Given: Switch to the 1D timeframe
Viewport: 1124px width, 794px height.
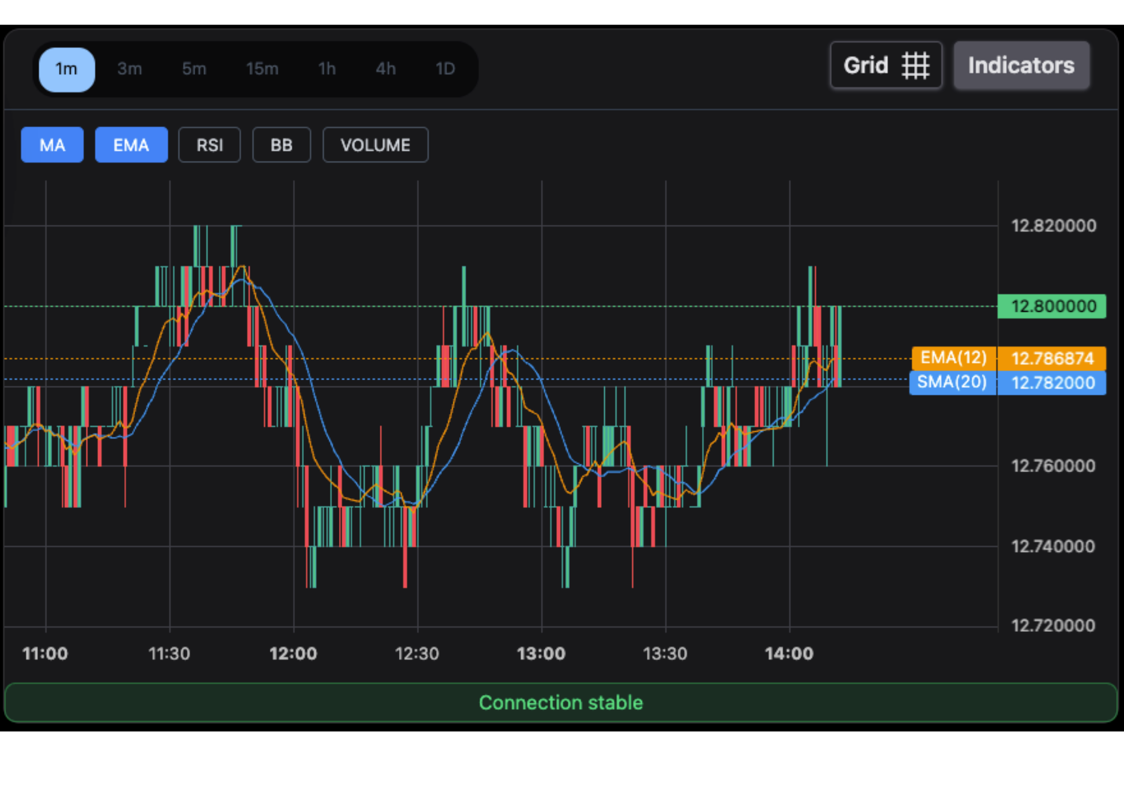Looking at the screenshot, I should click(445, 69).
